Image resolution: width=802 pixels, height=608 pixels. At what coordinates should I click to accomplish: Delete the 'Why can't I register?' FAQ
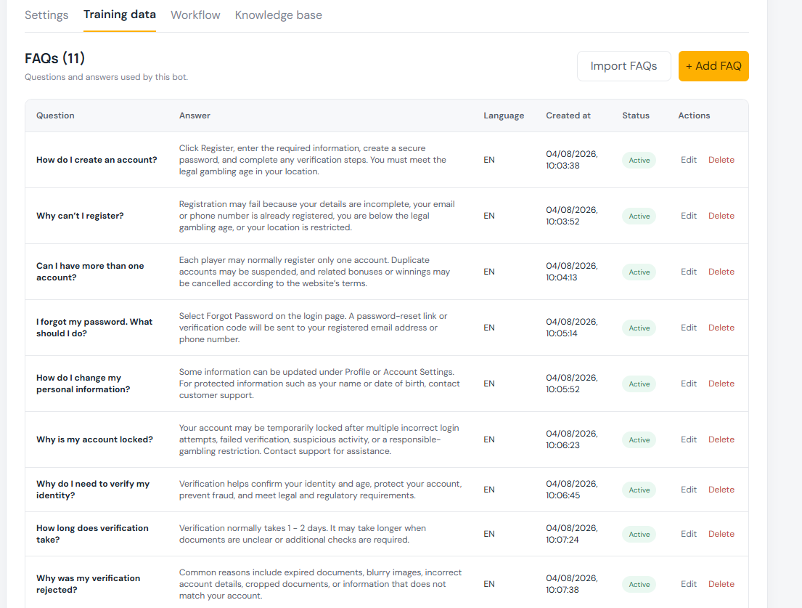[x=721, y=216]
